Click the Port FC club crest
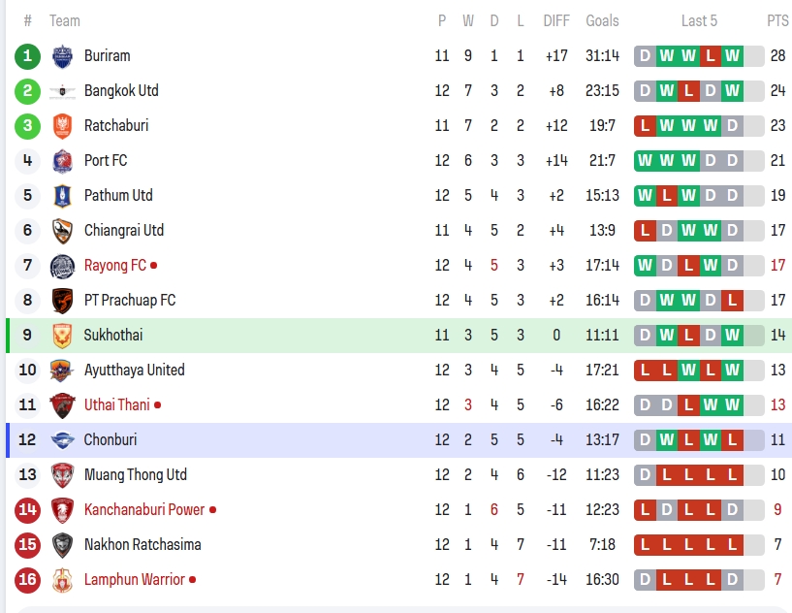Screen dimensions: 792x613 pyautogui.click(x=62, y=161)
